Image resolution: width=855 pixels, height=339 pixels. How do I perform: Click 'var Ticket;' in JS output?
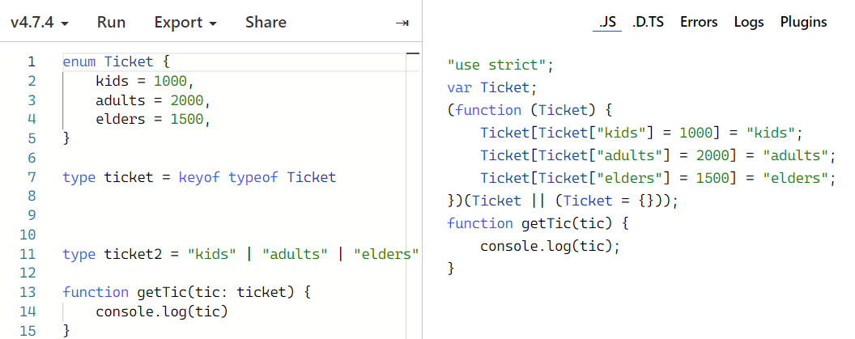click(491, 87)
